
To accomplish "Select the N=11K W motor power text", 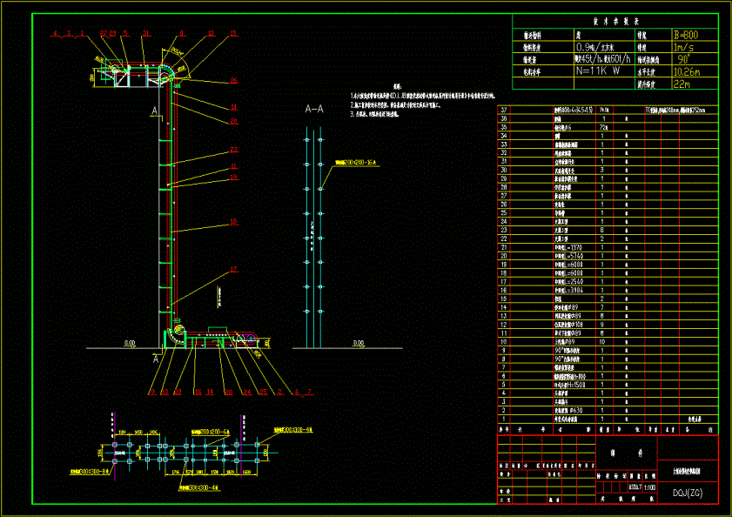I will point(598,71).
